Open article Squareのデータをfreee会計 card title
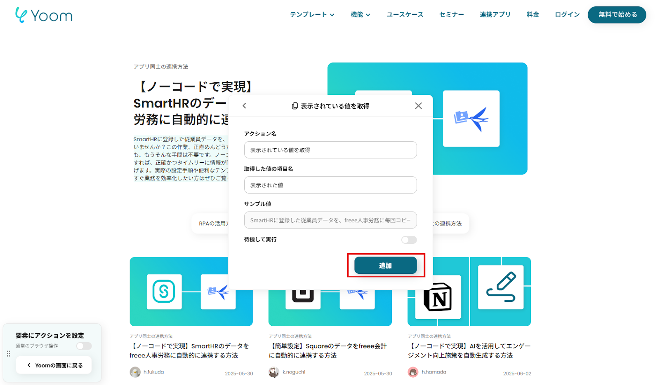The height and width of the screenshot is (385, 660). 328,351
